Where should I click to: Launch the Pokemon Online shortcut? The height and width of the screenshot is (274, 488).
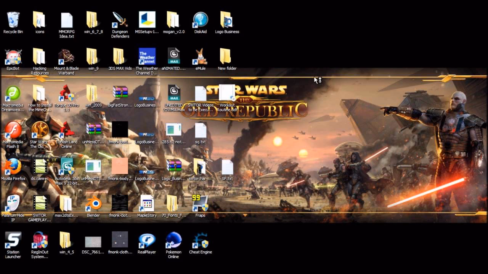[173, 240]
